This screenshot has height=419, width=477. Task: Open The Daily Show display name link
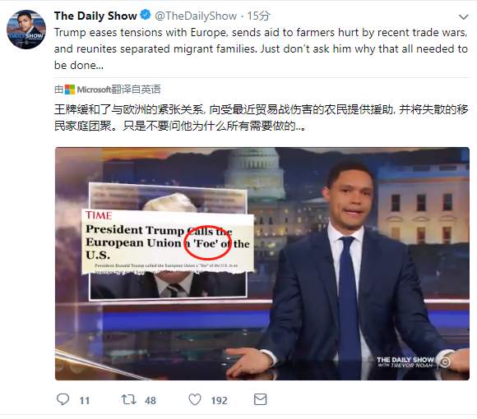[x=95, y=16]
